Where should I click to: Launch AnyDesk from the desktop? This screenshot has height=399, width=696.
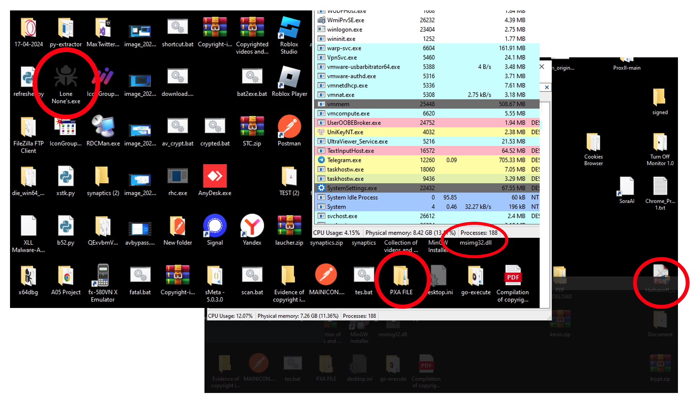[x=214, y=176]
